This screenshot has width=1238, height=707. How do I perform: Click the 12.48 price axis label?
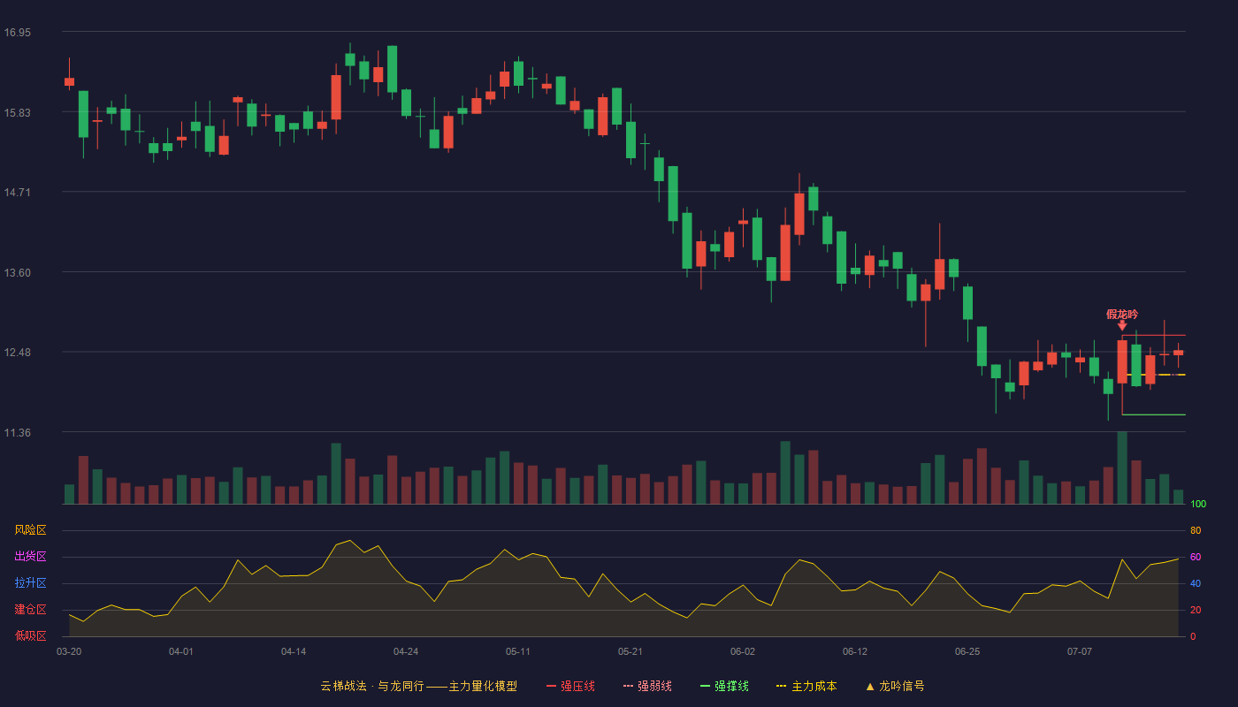click(17, 353)
